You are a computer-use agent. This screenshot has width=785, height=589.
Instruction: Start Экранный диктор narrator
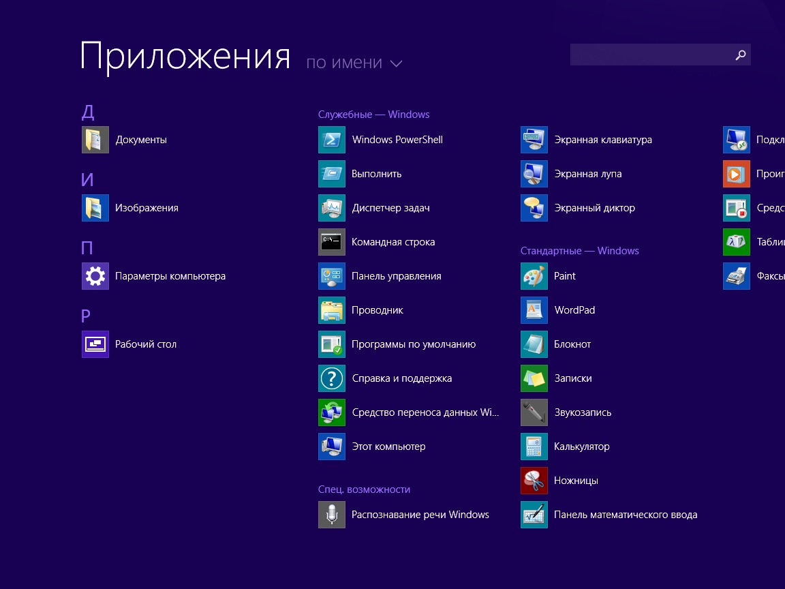[594, 207]
